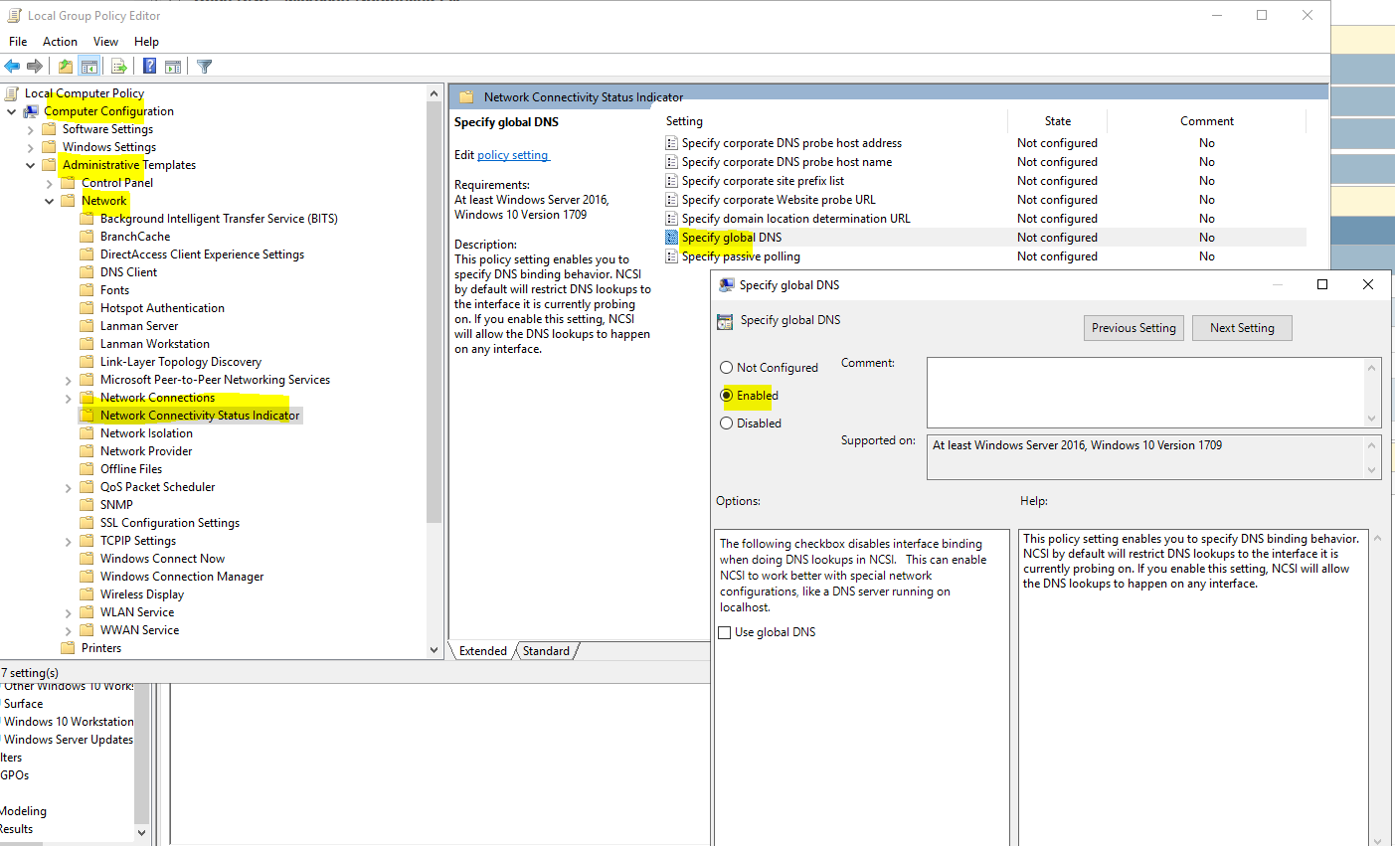
Task: Click policy icon for Specify corporate DNS probe host name
Action: point(671,162)
